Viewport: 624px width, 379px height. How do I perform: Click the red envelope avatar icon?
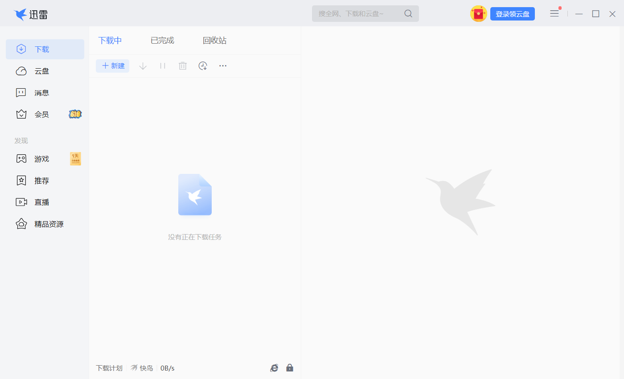[479, 13]
